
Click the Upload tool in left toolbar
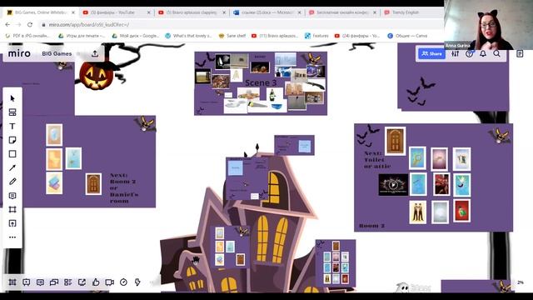coord(12,223)
